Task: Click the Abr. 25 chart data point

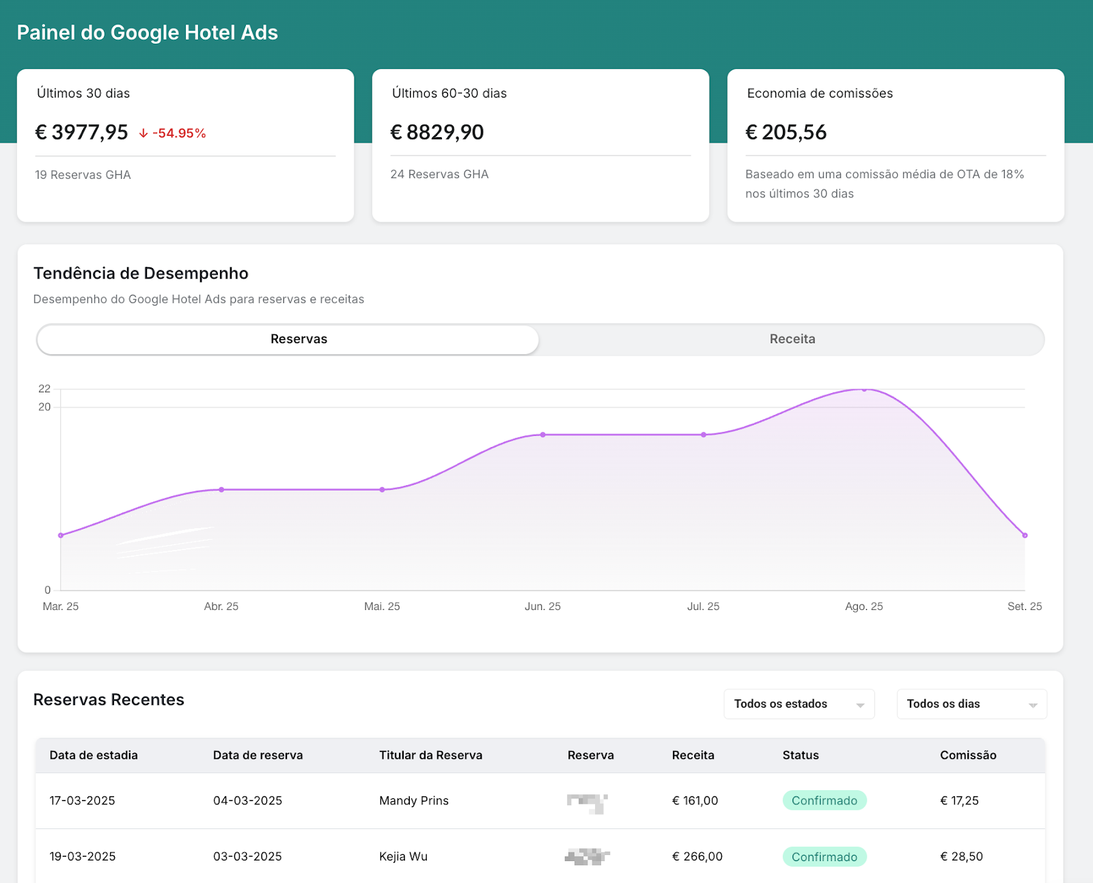Action: click(221, 490)
